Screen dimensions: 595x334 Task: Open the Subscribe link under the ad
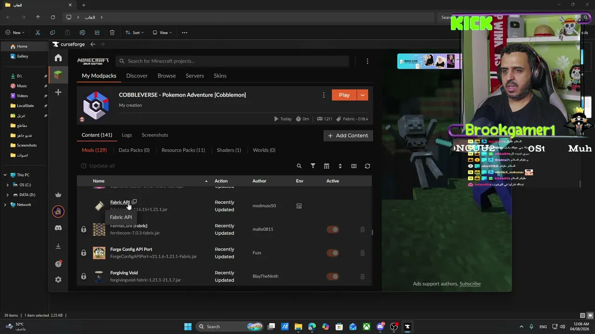[470, 284]
